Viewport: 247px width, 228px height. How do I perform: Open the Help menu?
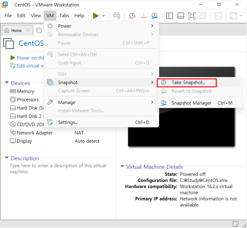point(79,16)
